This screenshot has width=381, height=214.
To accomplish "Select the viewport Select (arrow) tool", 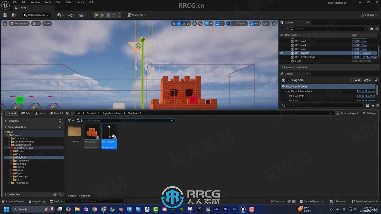I will [174, 23].
